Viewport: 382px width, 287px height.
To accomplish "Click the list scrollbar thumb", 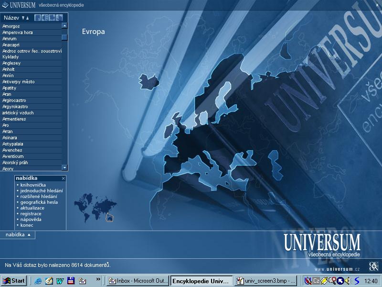I will 64,37.
